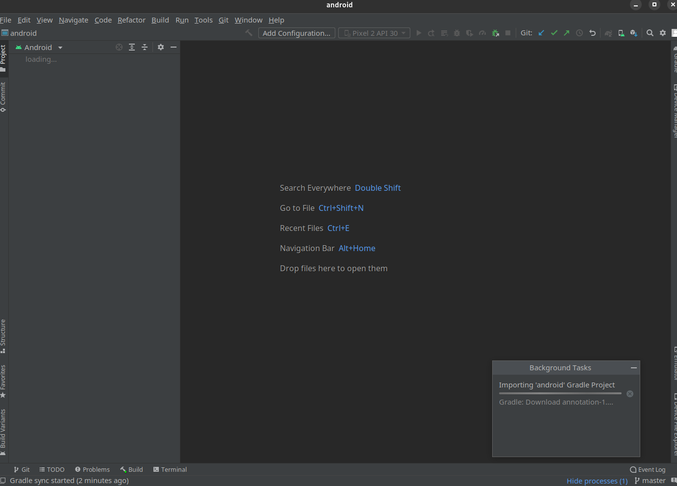Click the Git Push arrow icon
The height and width of the screenshot is (486, 677).
point(567,33)
